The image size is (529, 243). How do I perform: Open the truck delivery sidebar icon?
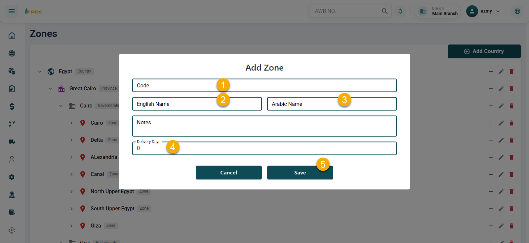tap(12, 142)
